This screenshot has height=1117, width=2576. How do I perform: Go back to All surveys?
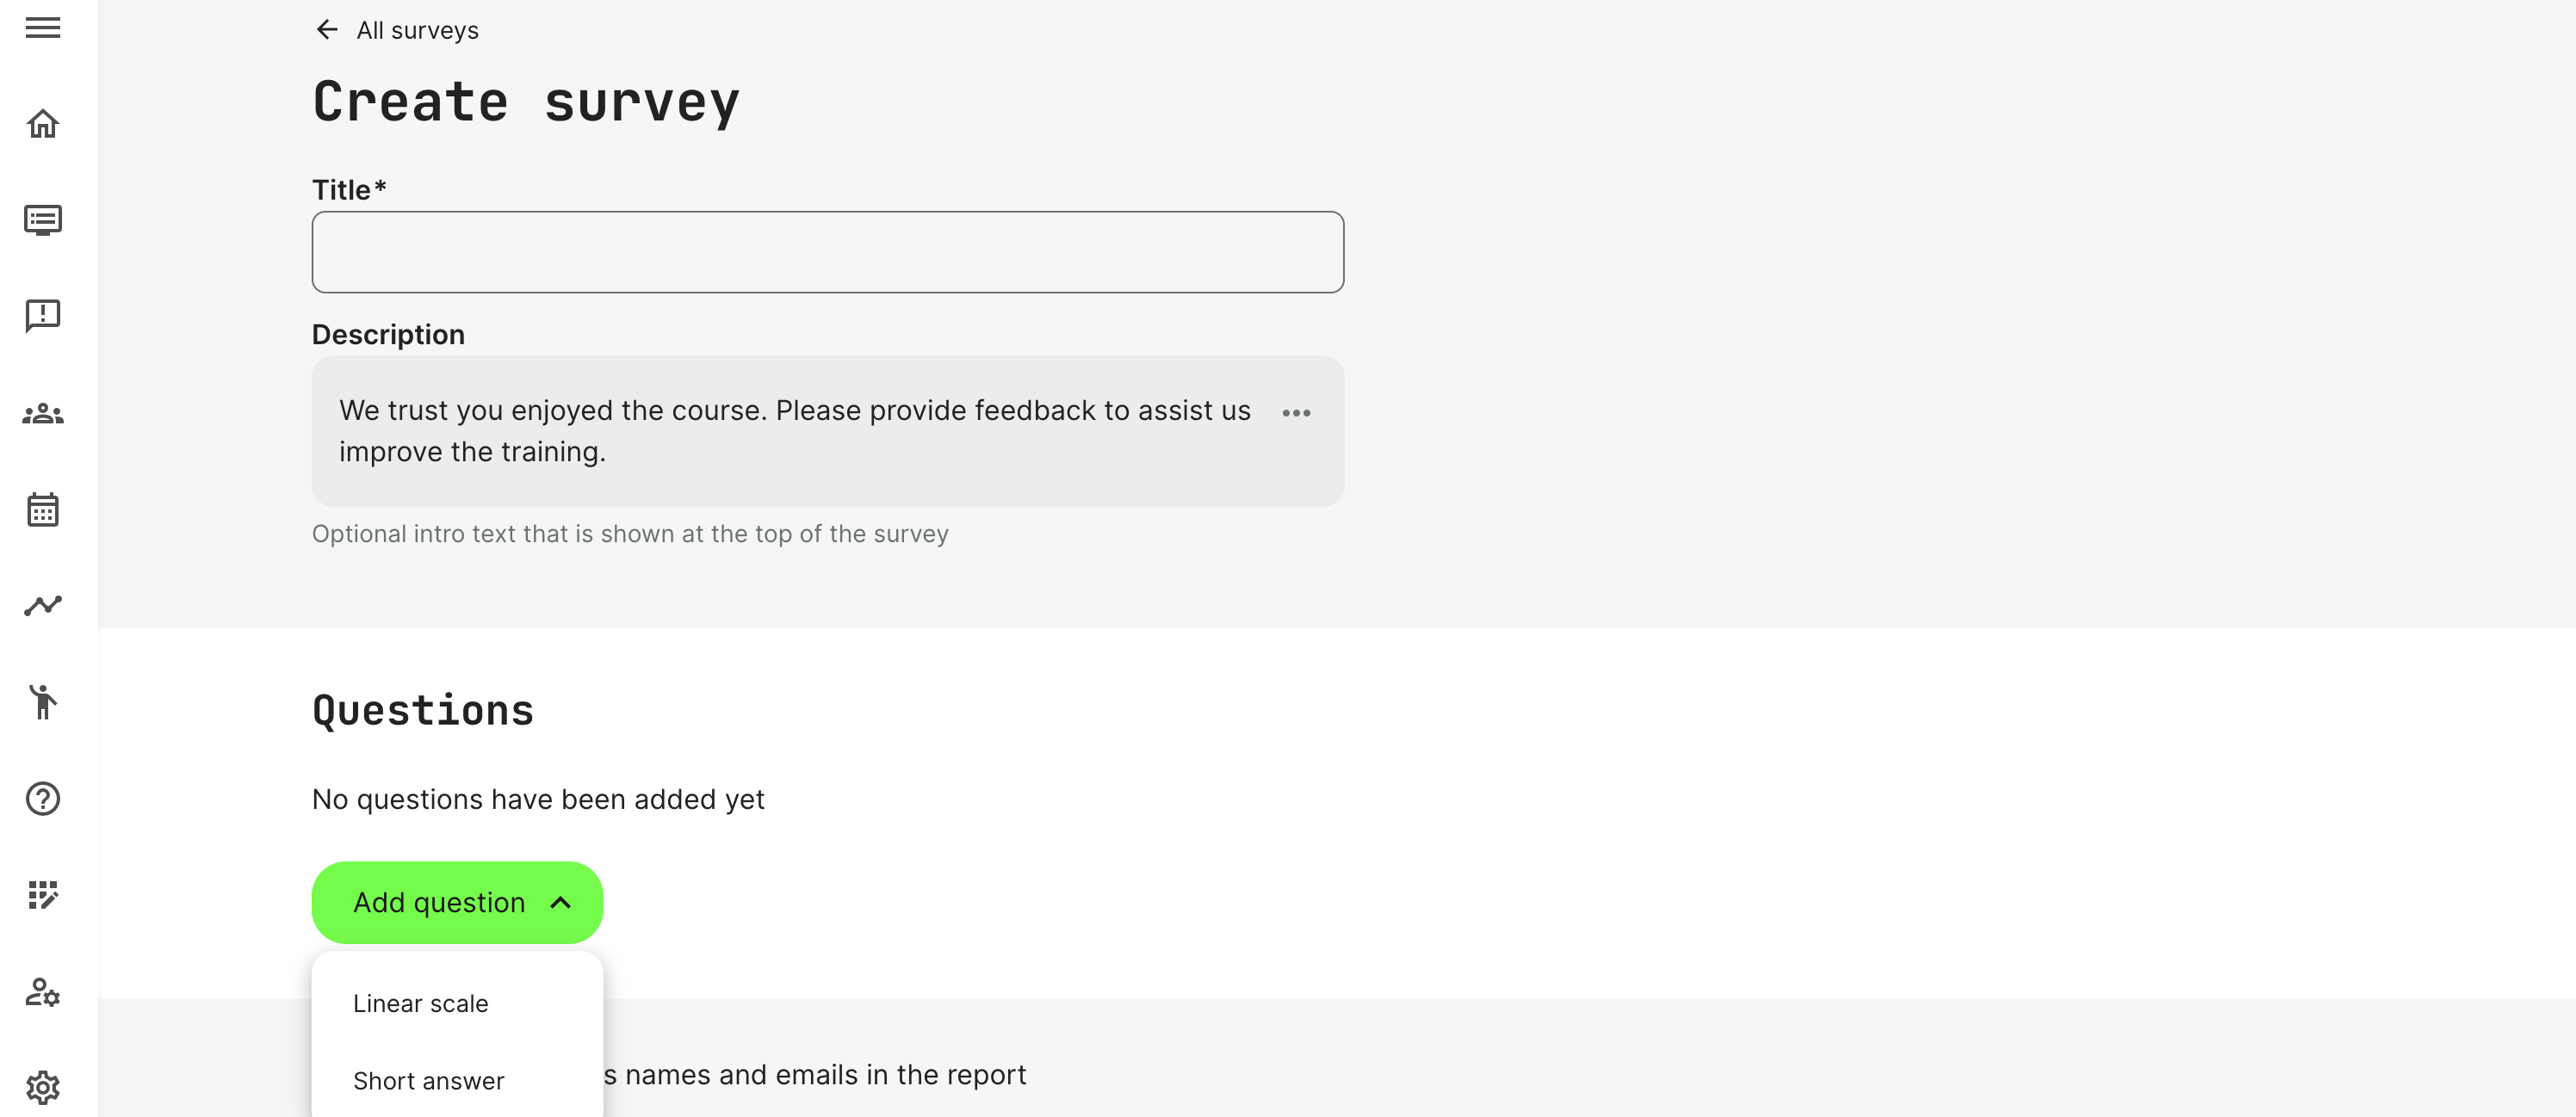(417, 30)
